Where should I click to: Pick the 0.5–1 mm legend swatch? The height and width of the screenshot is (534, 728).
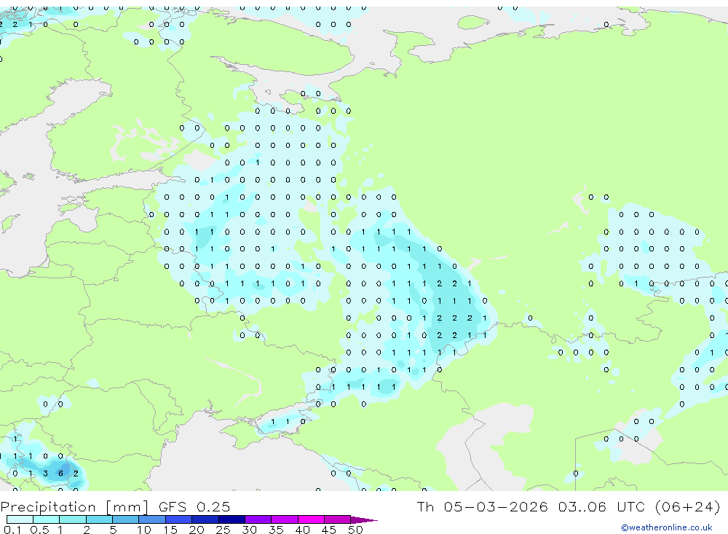(46, 519)
